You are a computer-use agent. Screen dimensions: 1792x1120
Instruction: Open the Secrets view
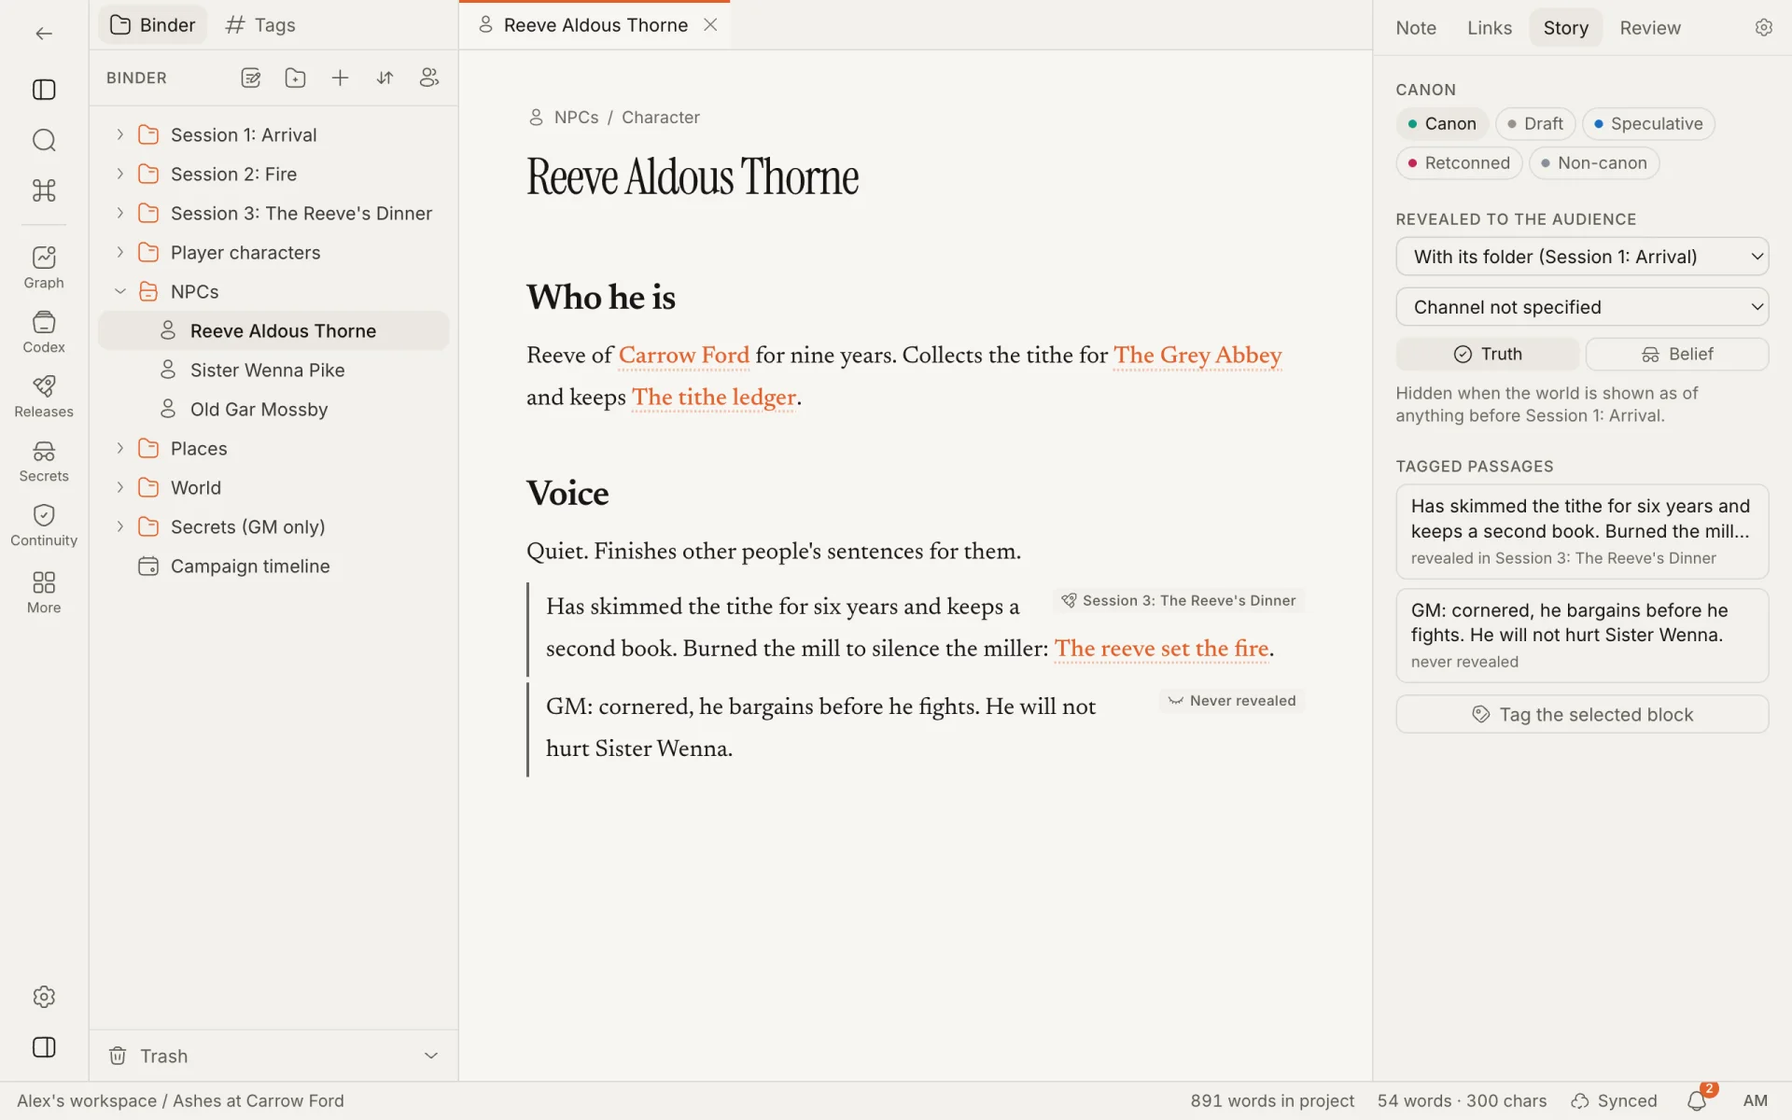[x=44, y=461]
